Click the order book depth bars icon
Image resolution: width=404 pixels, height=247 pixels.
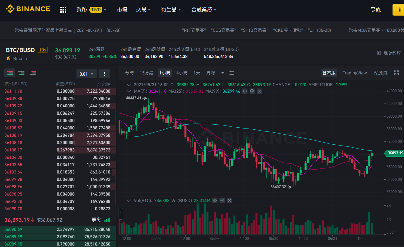(x=108, y=220)
